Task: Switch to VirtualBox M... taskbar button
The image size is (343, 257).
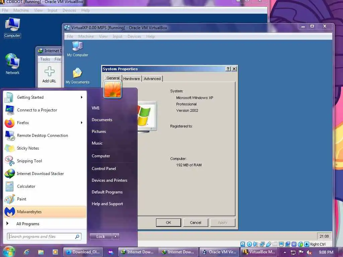Action: click(259, 252)
